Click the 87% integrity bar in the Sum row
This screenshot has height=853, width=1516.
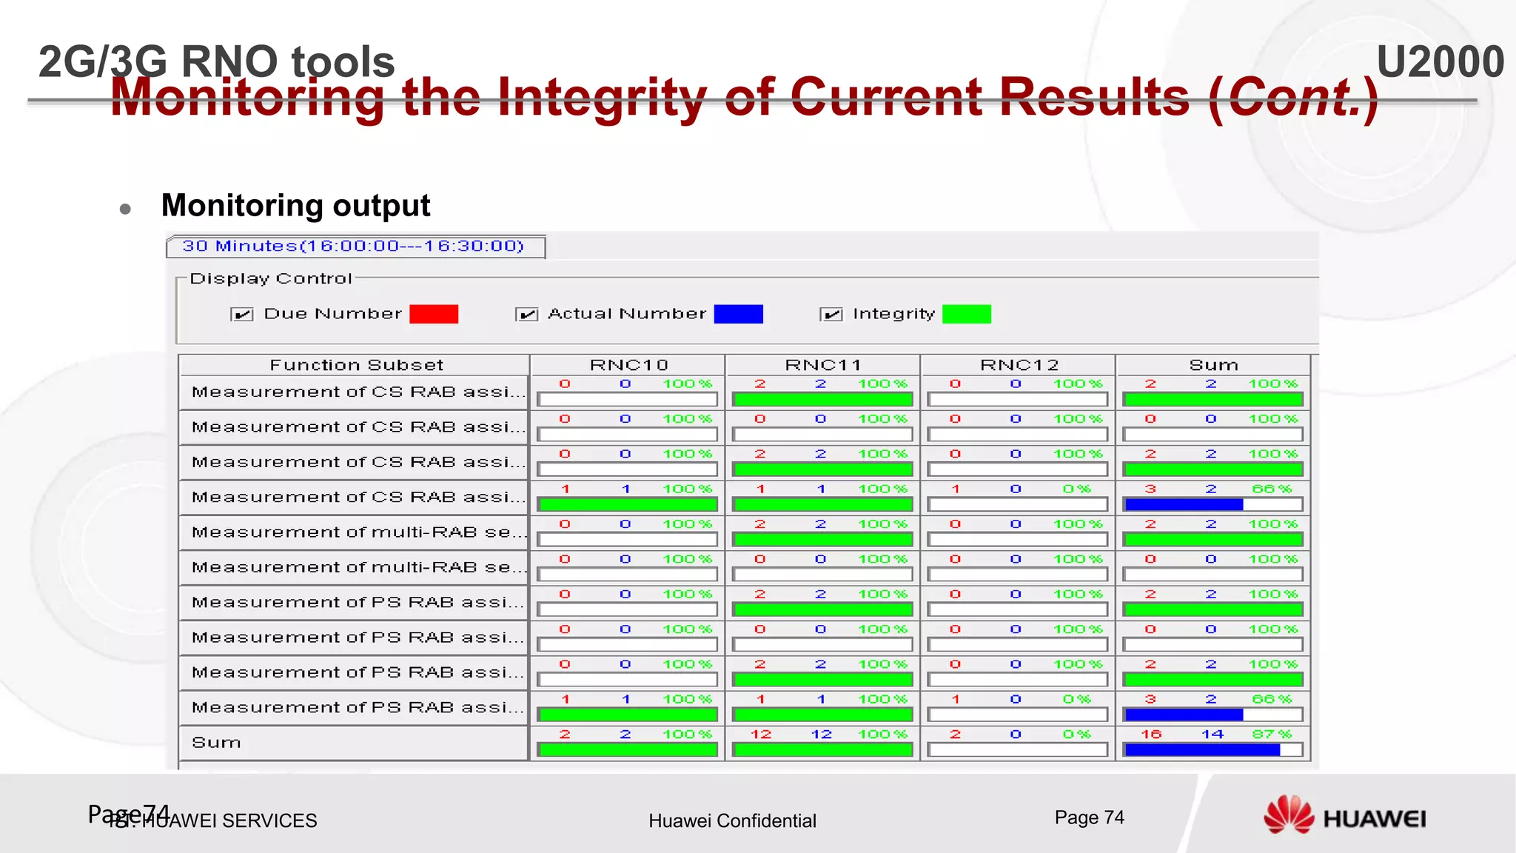[1213, 750]
